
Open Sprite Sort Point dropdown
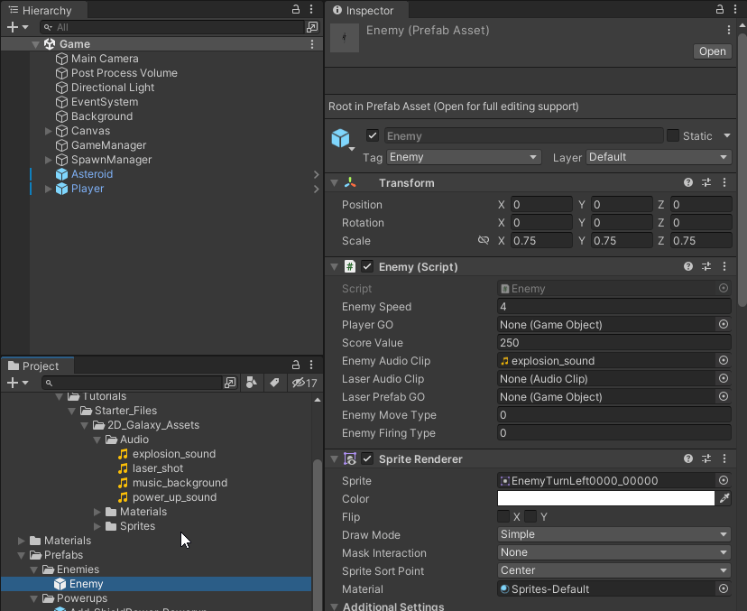(614, 570)
